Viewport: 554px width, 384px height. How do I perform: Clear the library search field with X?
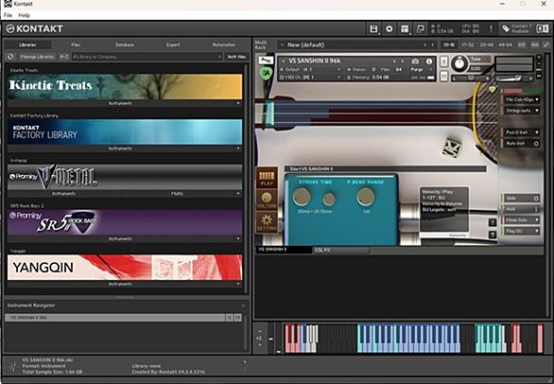pyautogui.click(x=219, y=57)
